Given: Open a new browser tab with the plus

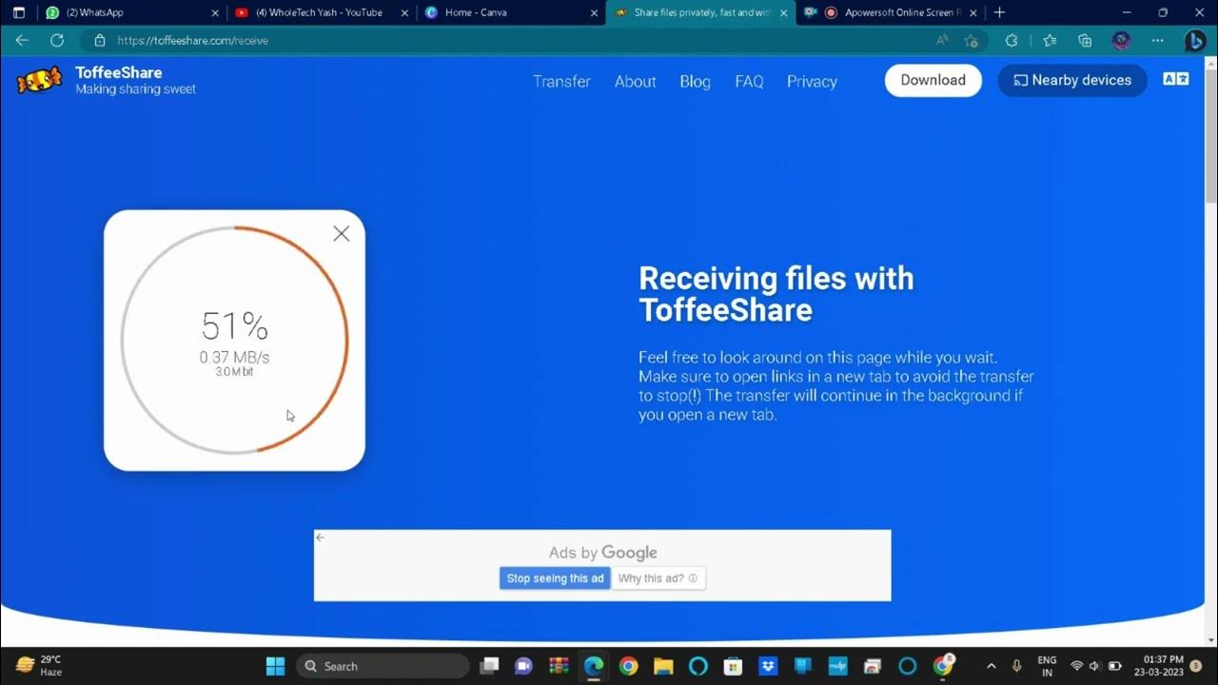Looking at the screenshot, I should point(999,12).
